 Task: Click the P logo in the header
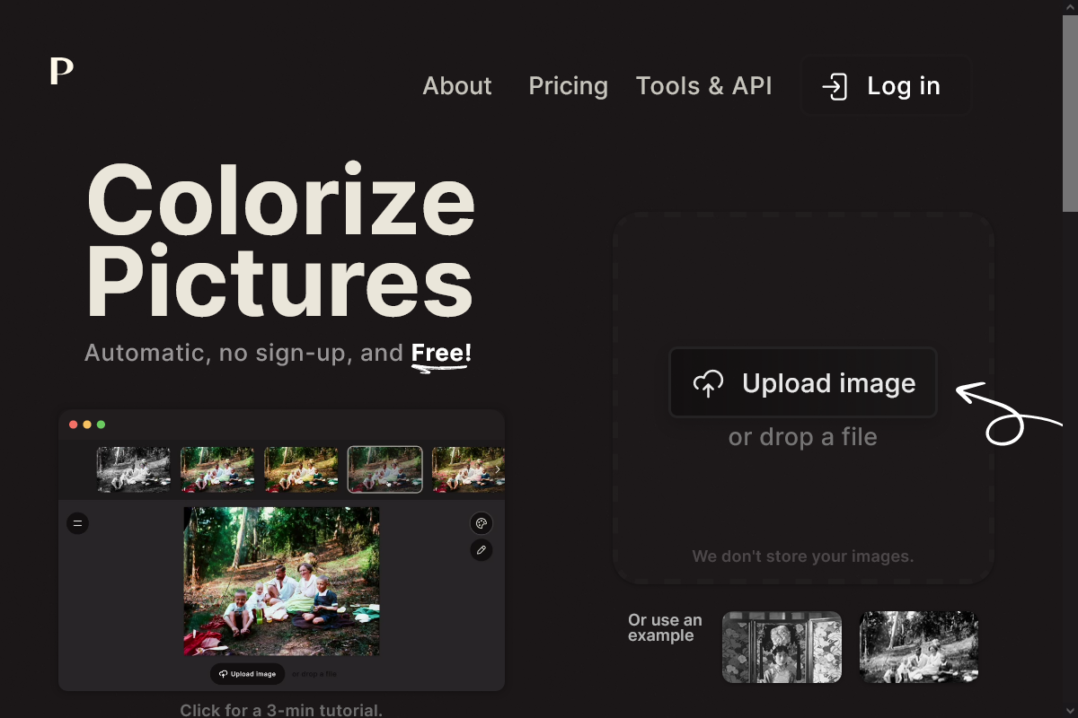click(61, 71)
